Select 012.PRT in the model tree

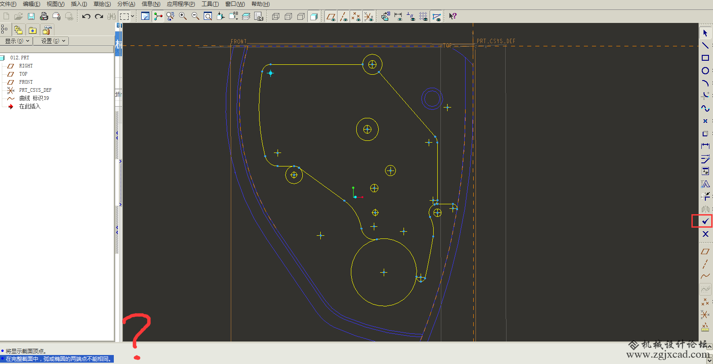click(19, 58)
